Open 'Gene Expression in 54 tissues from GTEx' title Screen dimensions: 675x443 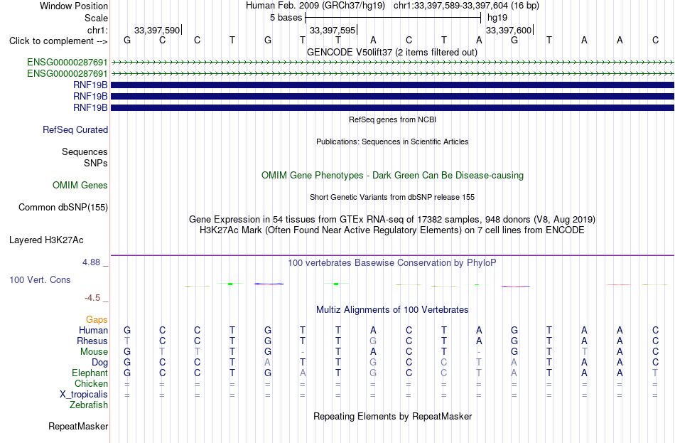click(392, 219)
